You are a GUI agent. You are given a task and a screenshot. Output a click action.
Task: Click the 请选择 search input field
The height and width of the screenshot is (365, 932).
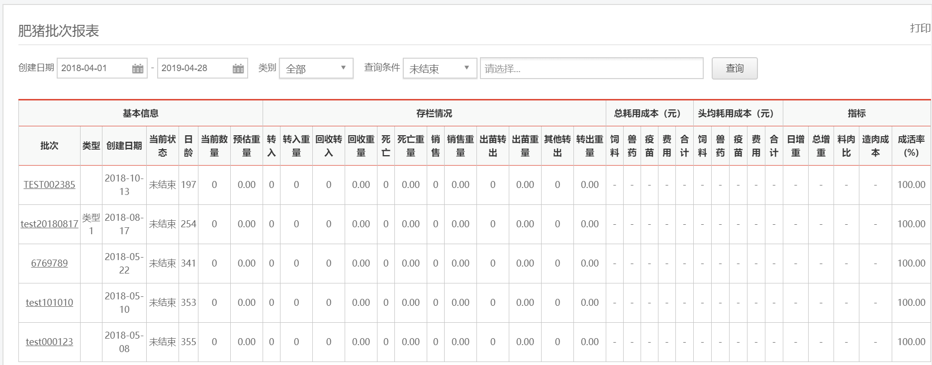click(591, 69)
